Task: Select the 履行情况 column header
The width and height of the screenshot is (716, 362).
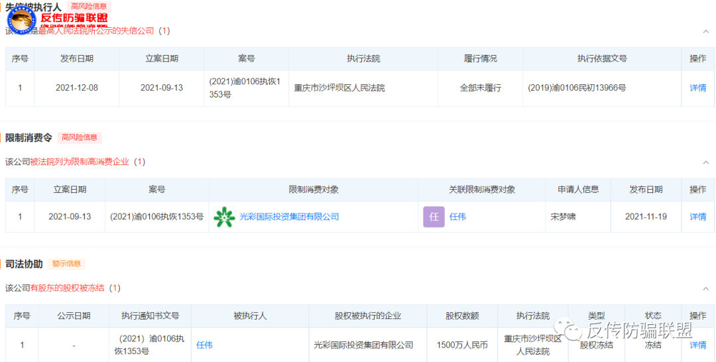Action: (481, 59)
